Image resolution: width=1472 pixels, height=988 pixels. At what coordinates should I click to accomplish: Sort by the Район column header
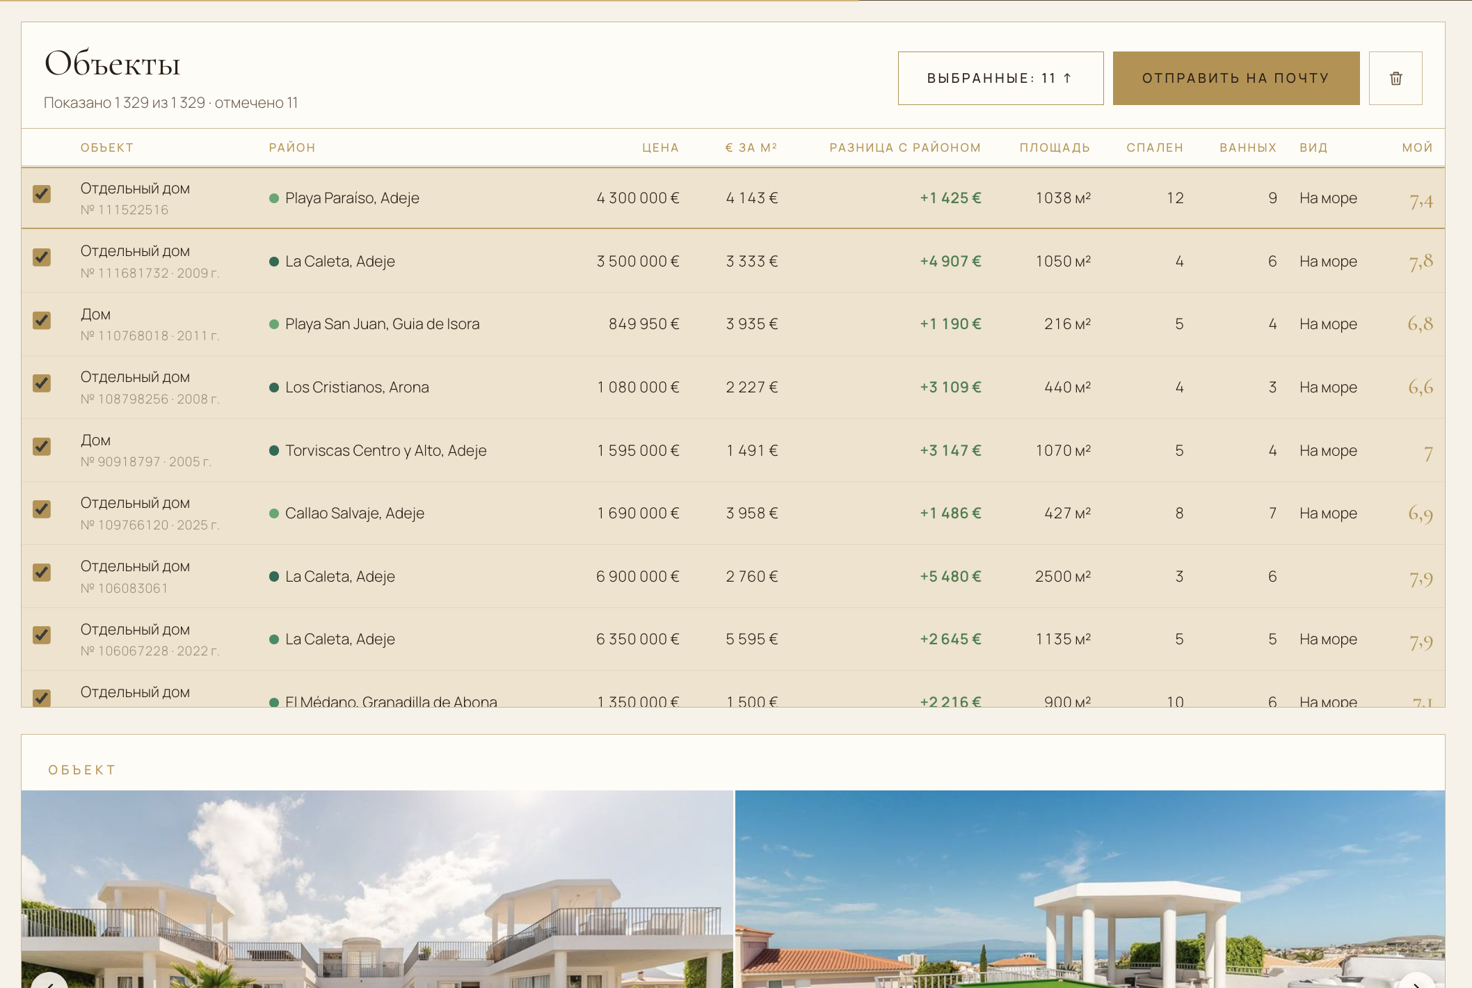(292, 148)
